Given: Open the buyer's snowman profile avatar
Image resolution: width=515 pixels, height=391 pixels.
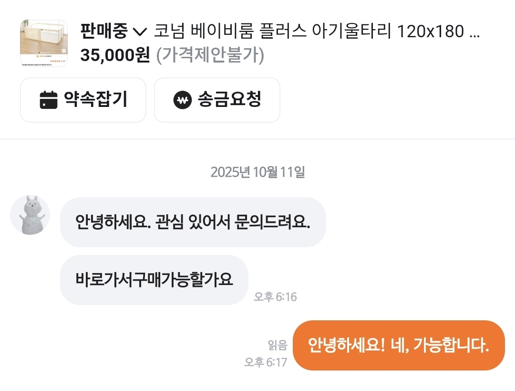Looking at the screenshot, I should (x=30, y=215).
